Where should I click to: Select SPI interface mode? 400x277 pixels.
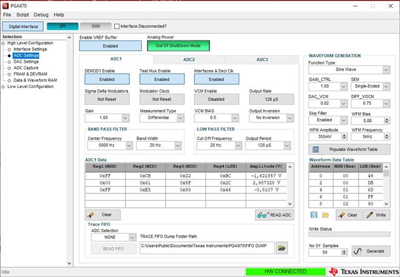point(62,26)
